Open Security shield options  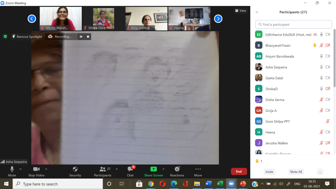click(75, 169)
